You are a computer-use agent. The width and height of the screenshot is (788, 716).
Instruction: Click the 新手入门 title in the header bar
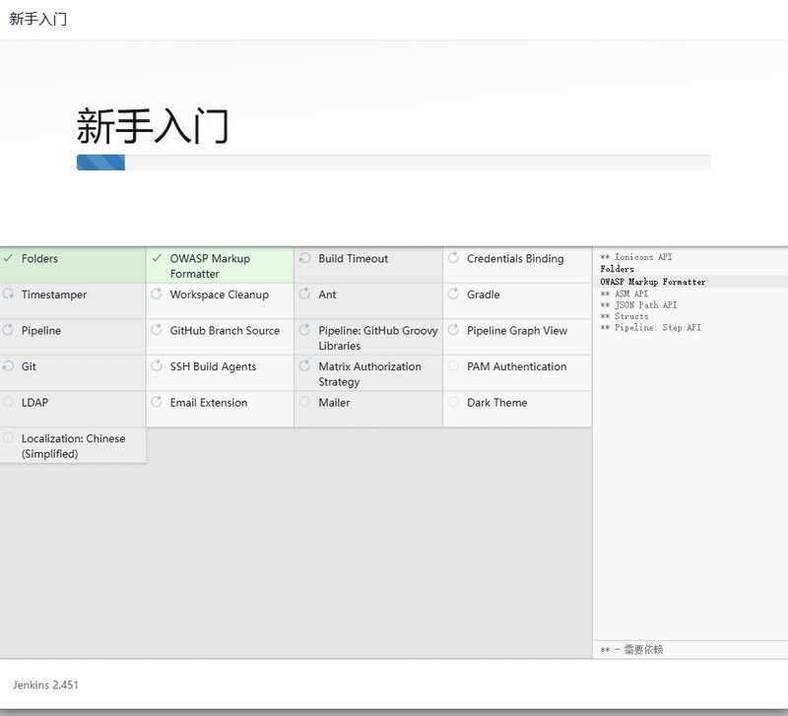pyautogui.click(x=38, y=19)
